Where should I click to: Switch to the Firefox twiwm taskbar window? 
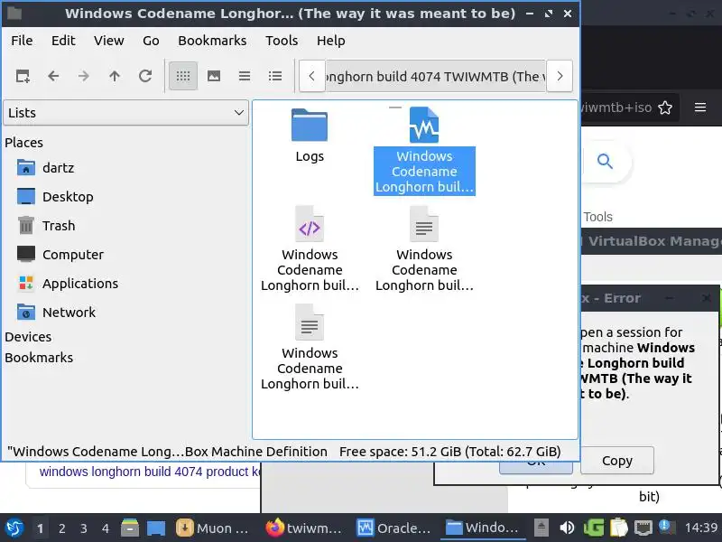(x=304, y=528)
